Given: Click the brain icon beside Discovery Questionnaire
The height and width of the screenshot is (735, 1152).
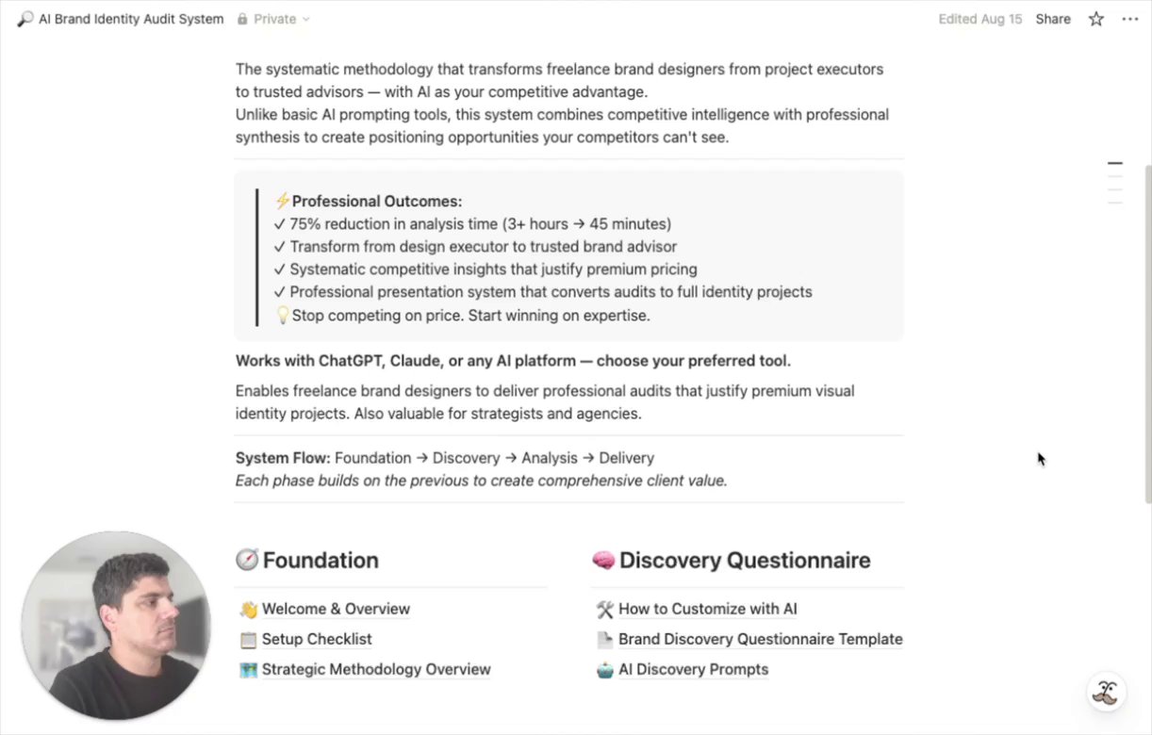Looking at the screenshot, I should [603, 560].
